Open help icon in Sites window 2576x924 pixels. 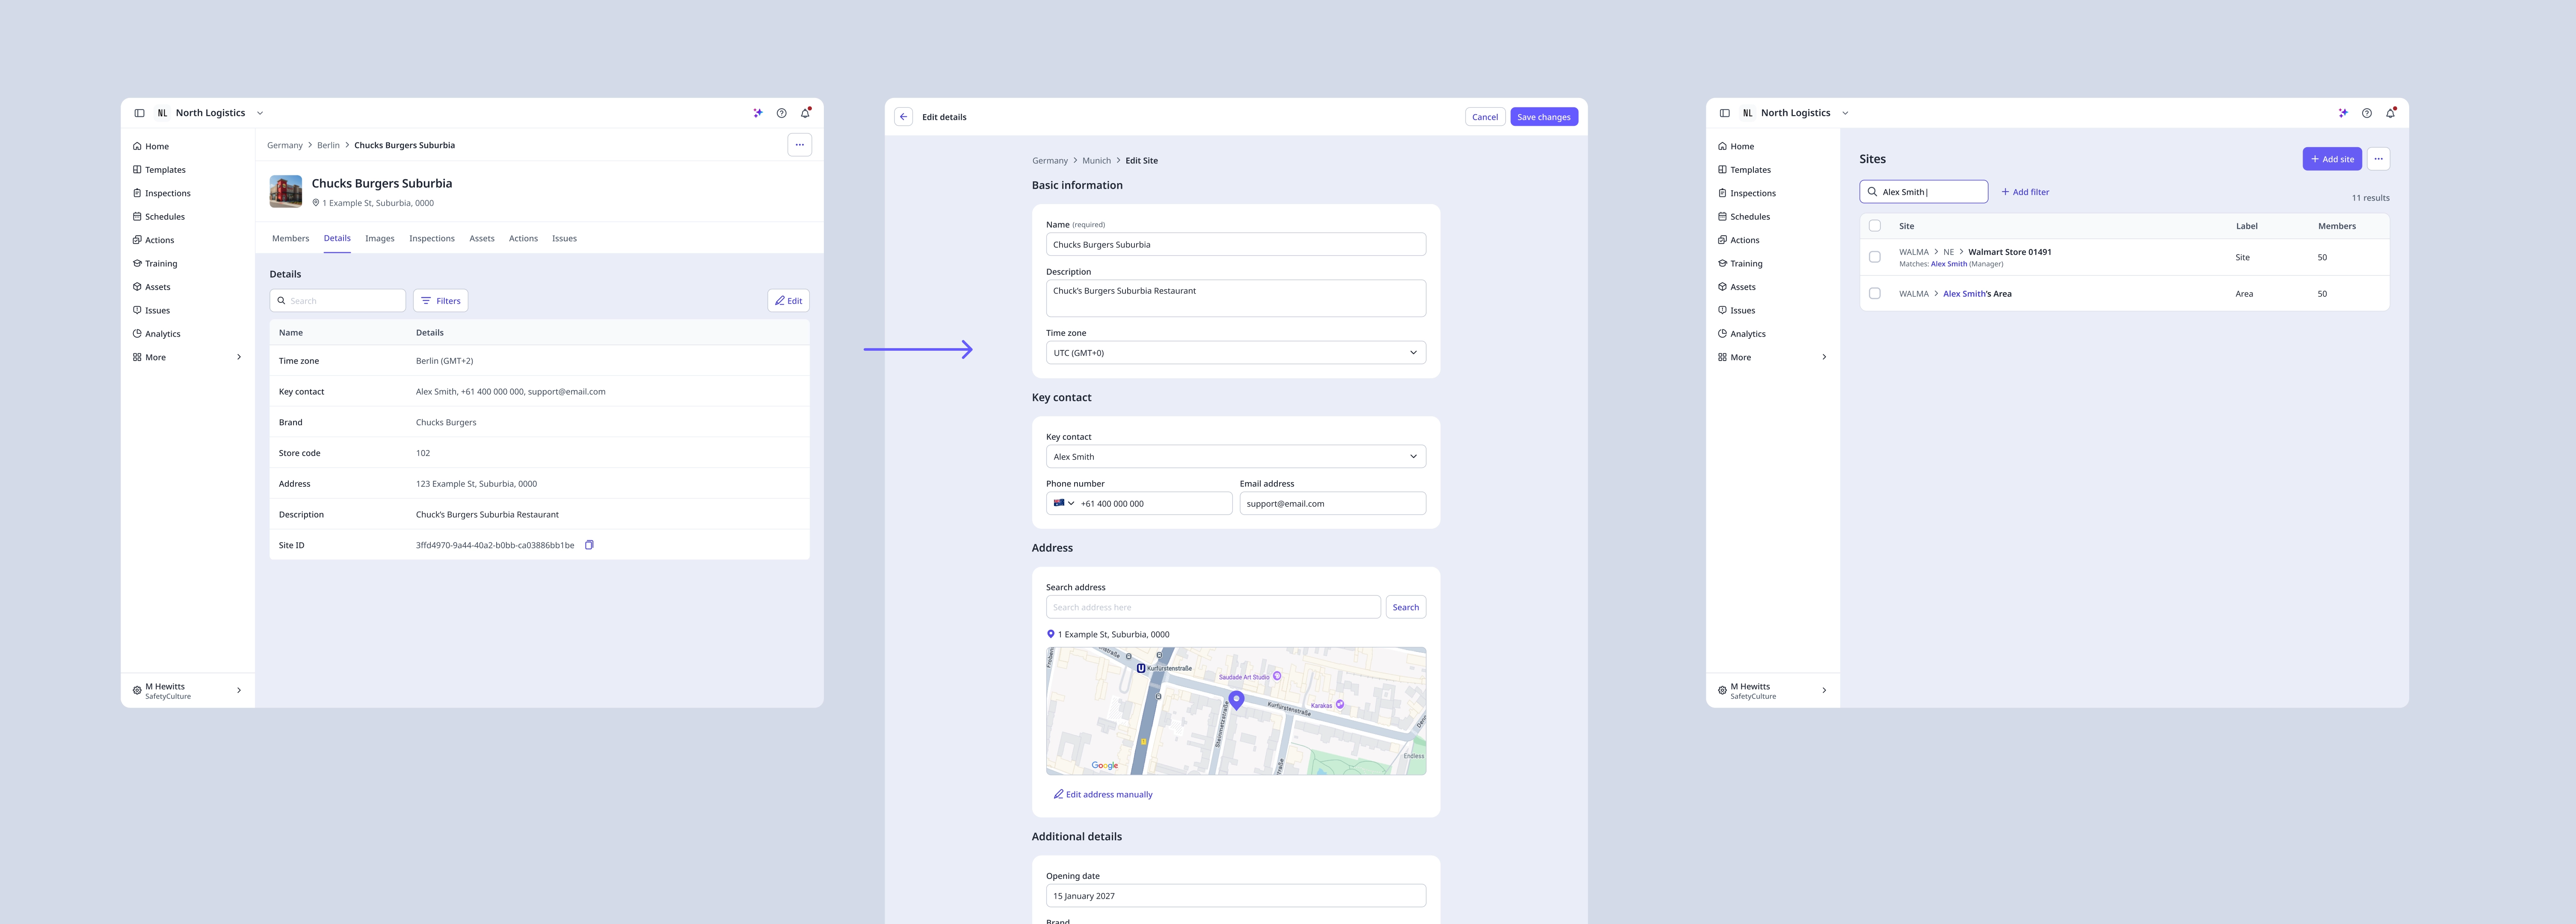(x=2367, y=113)
